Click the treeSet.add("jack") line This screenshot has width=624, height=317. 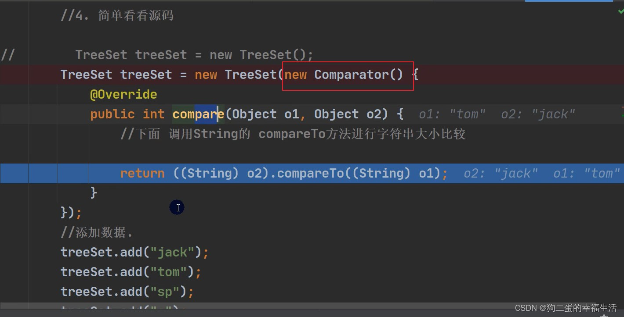[x=134, y=253]
